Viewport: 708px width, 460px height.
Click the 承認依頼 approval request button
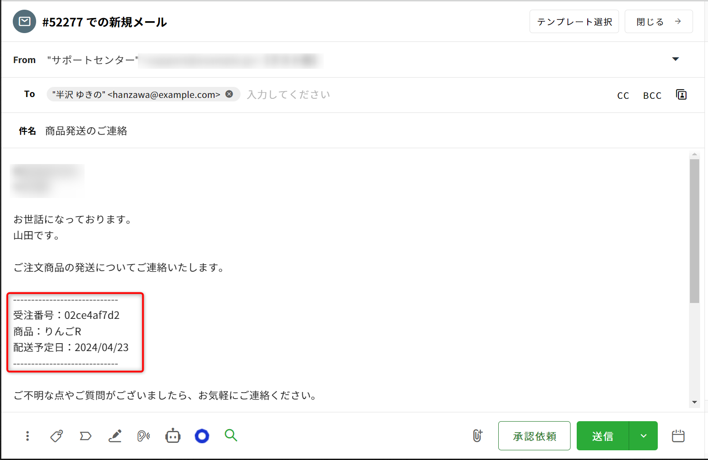tap(534, 436)
